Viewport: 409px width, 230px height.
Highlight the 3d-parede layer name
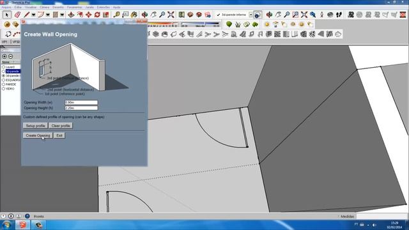[13, 71]
